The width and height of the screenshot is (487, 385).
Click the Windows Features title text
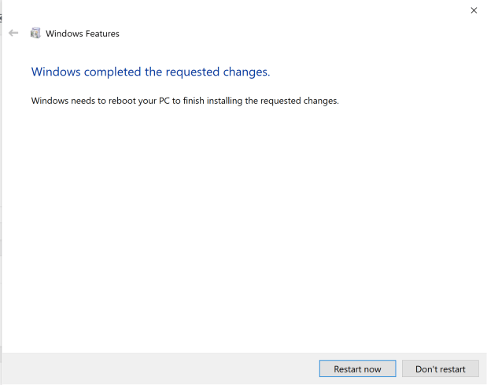pyautogui.click(x=83, y=34)
